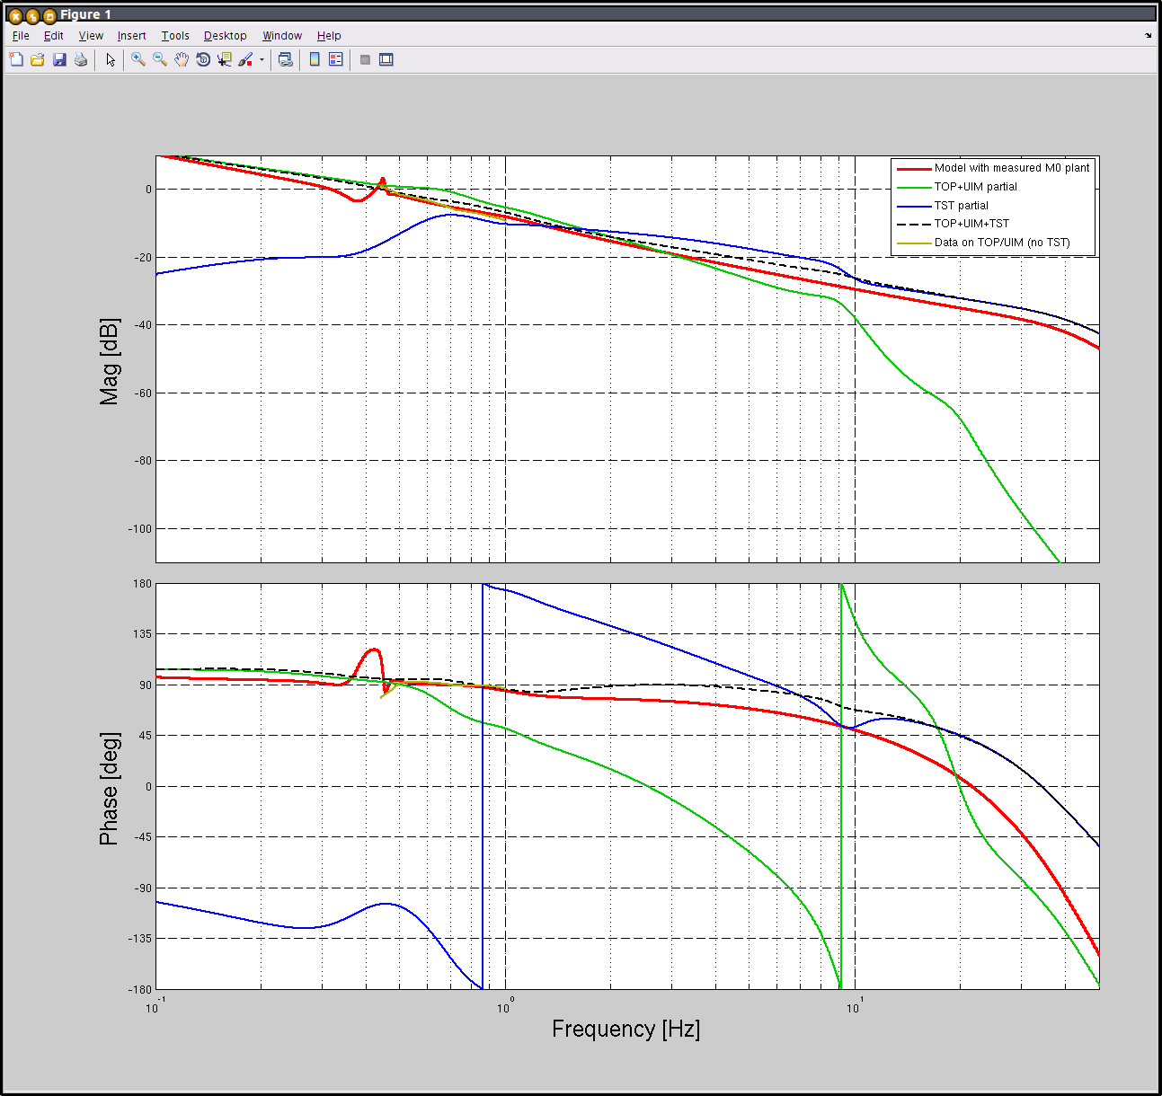The width and height of the screenshot is (1162, 1096).
Task: Select the Rotate 3D tool
Action: coord(203,59)
